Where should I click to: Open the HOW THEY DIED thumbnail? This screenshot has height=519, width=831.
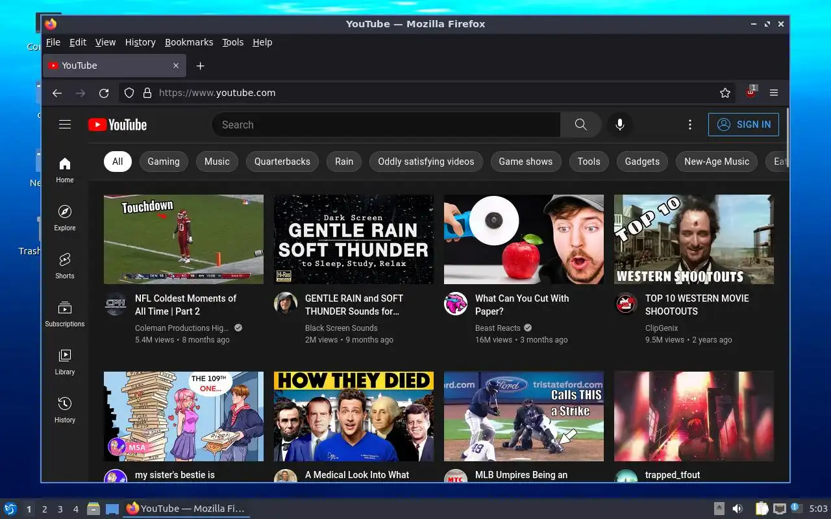pos(354,416)
